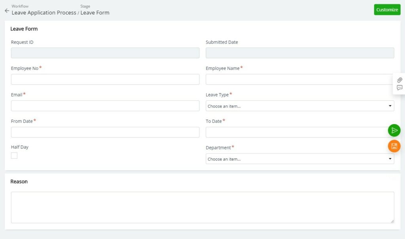405x239 pixels.
Task: Expand Leave Type choices with its arrow
Action: pyautogui.click(x=390, y=106)
